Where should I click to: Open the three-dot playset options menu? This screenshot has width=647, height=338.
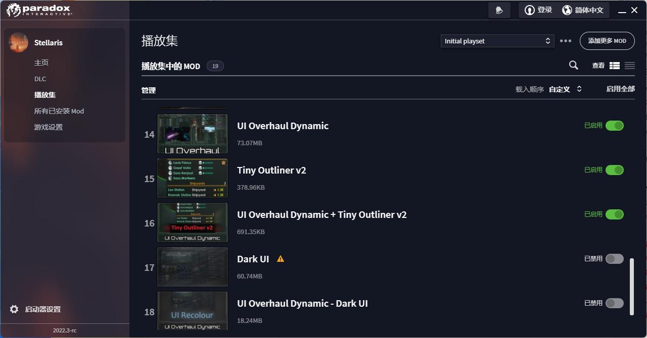(x=566, y=41)
